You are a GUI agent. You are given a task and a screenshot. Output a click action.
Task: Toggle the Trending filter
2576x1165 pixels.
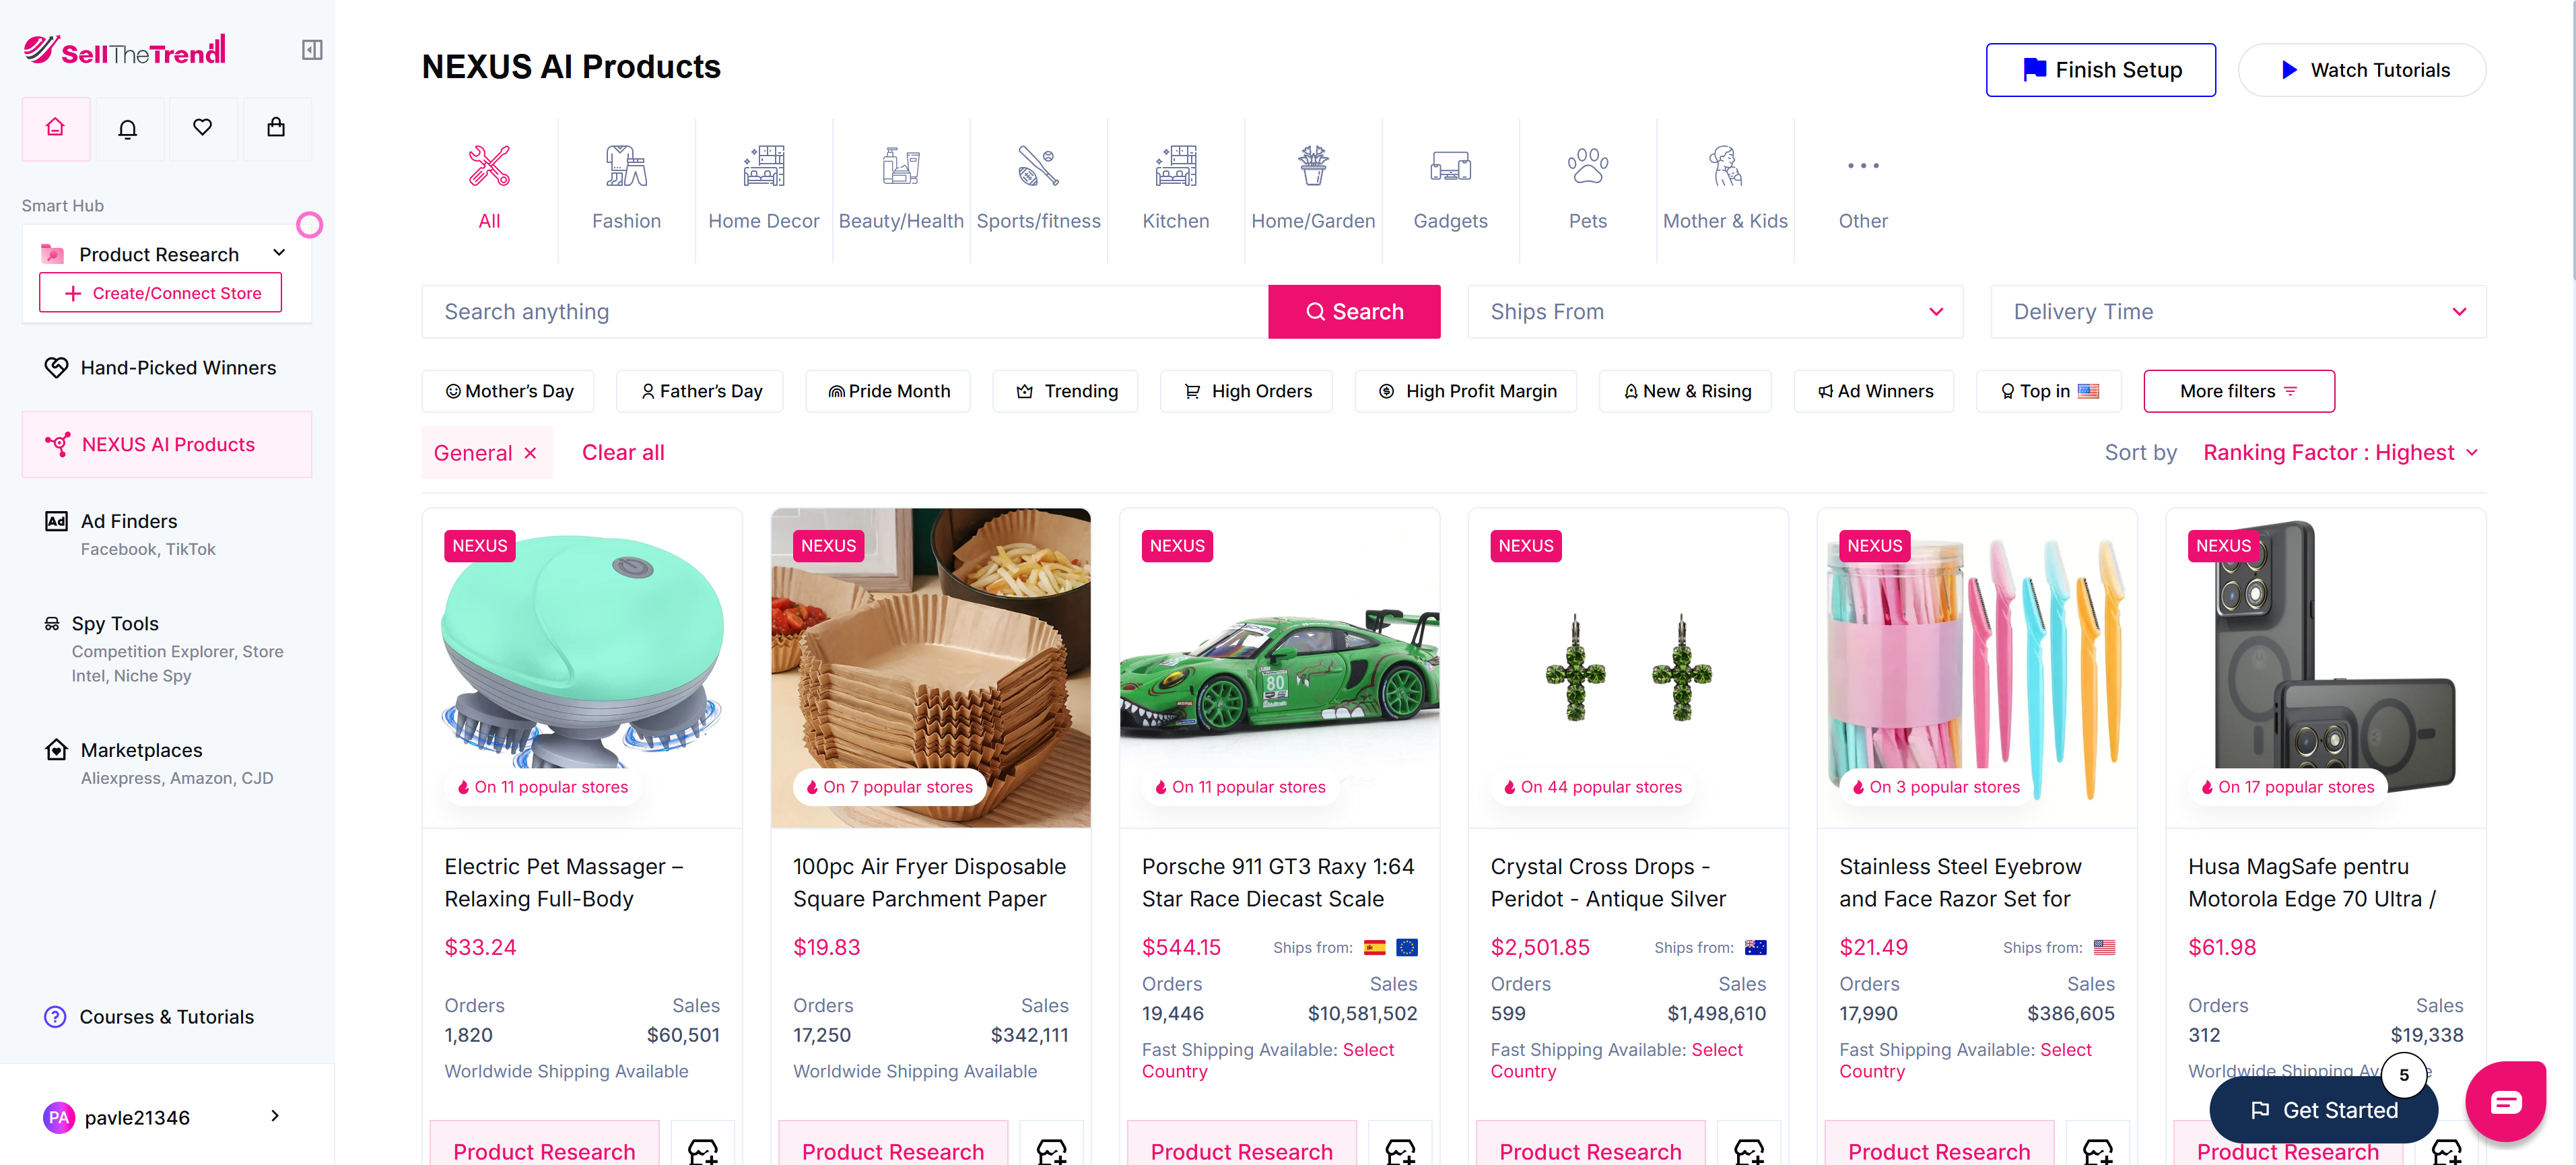coord(1066,391)
